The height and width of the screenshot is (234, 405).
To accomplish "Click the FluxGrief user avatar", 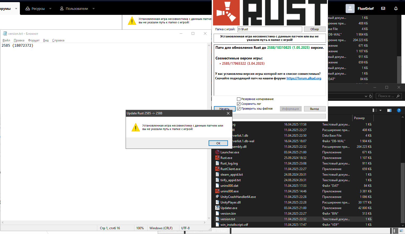I will tap(350, 8).
